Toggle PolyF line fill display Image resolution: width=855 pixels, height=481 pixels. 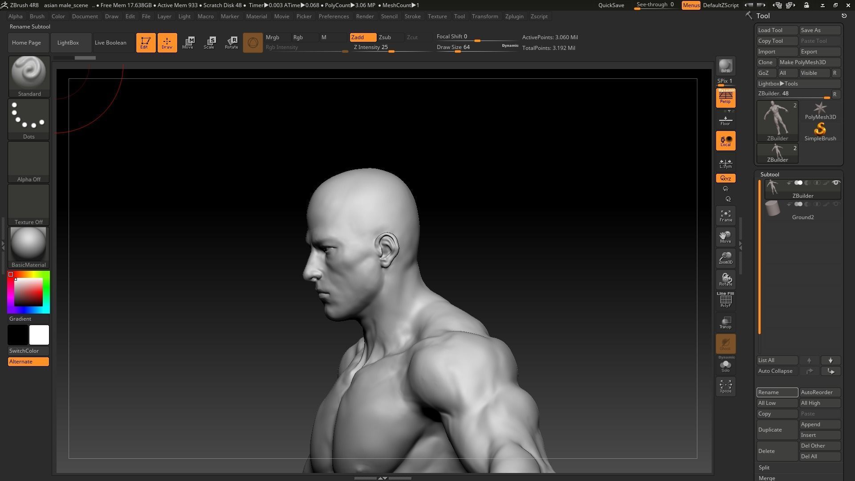[x=725, y=300]
